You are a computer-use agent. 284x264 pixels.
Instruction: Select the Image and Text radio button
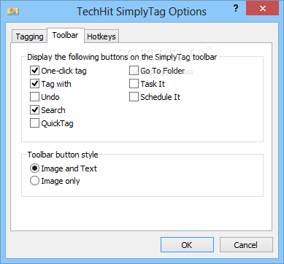pyautogui.click(x=34, y=168)
